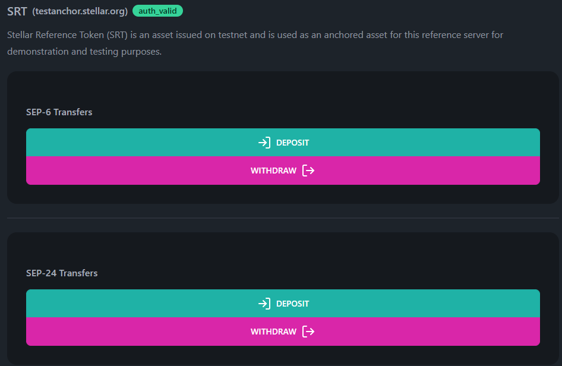Click the arrow-in icon on SEP-6 Deposit

[264, 143]
